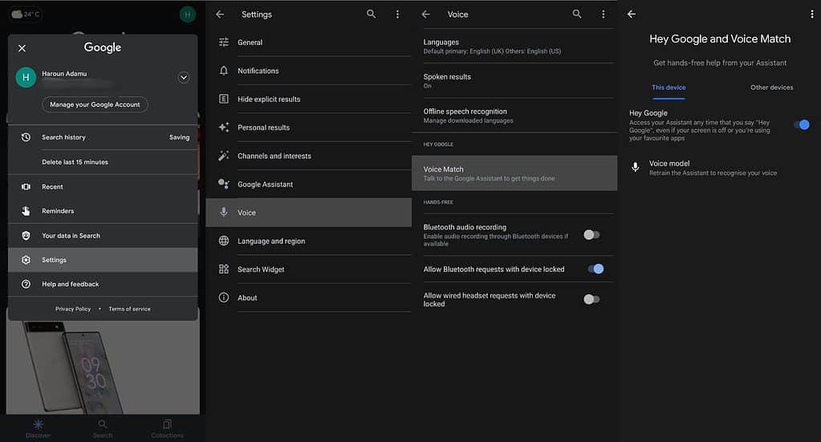Open overflow menu on Voice screen
Screen dimensions: 821x442
[604, 14]
